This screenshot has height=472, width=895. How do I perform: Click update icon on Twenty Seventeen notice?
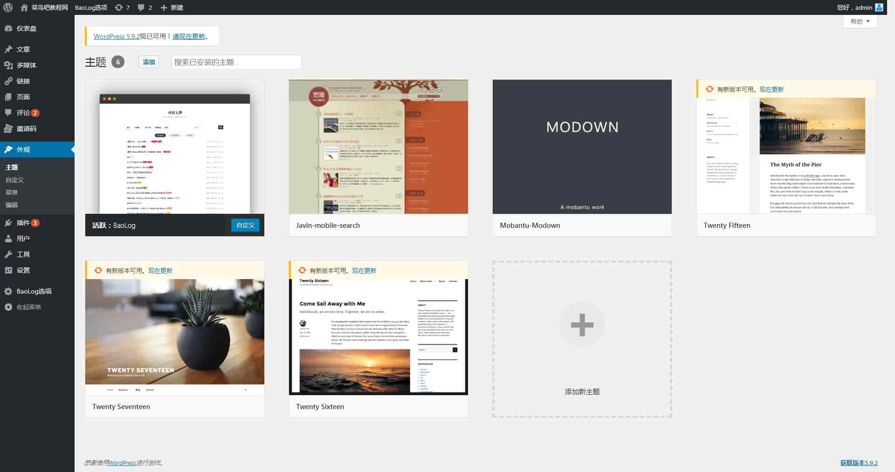coord(98,270)
